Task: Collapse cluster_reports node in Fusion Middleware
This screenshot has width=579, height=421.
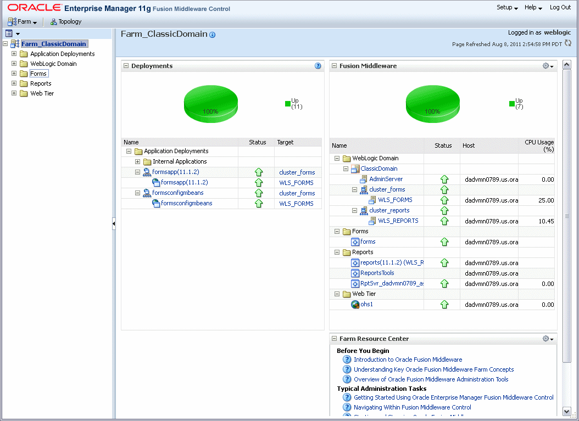Action: tap(354, 210)
